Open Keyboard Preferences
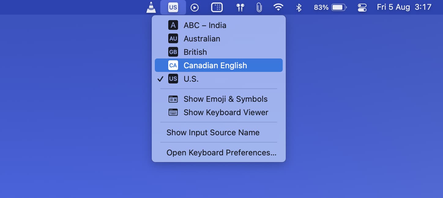443x198 pixels. tap(219, 153)
